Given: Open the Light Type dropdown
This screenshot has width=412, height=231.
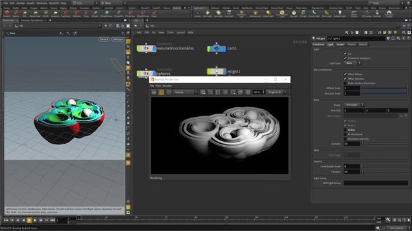Looking at the screenshot, I should 352,64.
